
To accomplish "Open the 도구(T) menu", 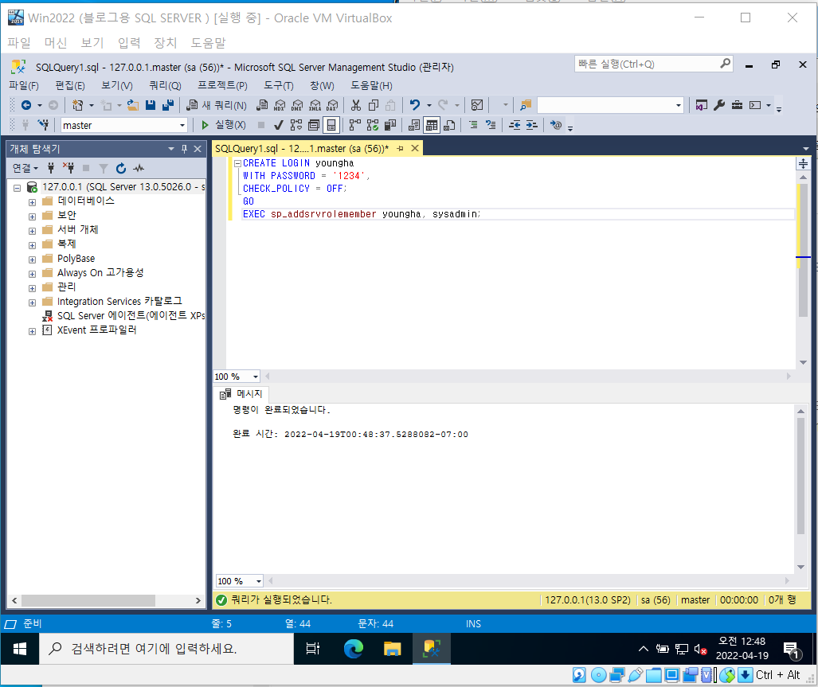I will pyautogui.click(x=279, y=85).
